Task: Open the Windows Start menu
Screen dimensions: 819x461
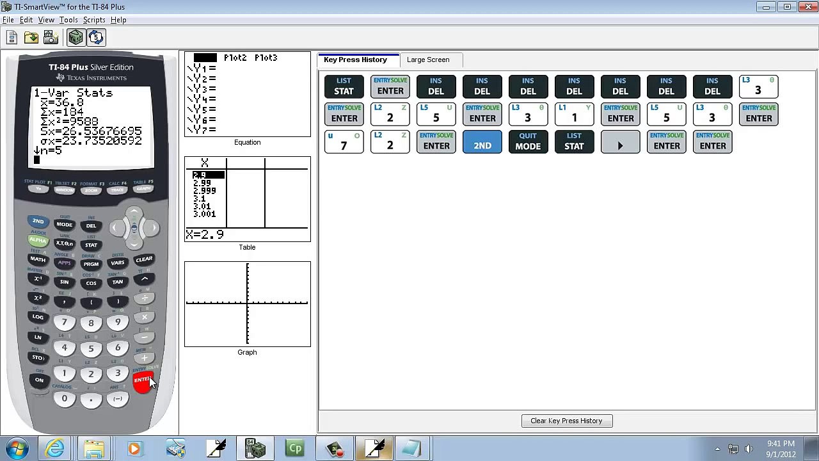Action: (x=17, y=448)
